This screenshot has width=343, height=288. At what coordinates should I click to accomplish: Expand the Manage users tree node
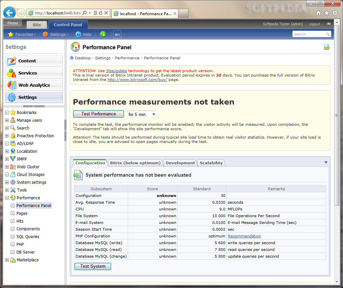(x=7, y=120)
